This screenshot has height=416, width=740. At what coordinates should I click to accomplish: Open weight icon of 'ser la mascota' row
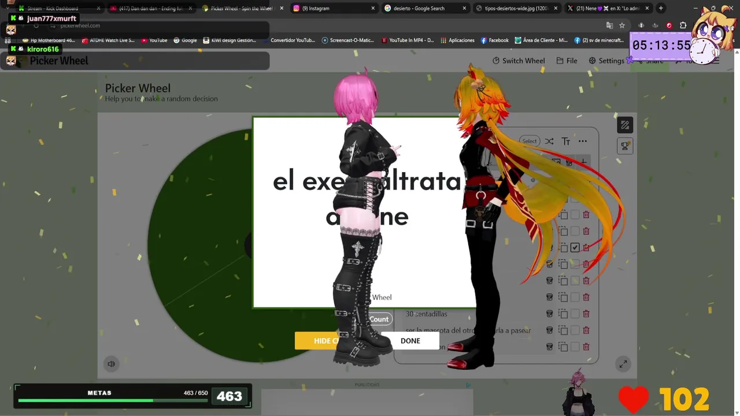tap(549, 330)
